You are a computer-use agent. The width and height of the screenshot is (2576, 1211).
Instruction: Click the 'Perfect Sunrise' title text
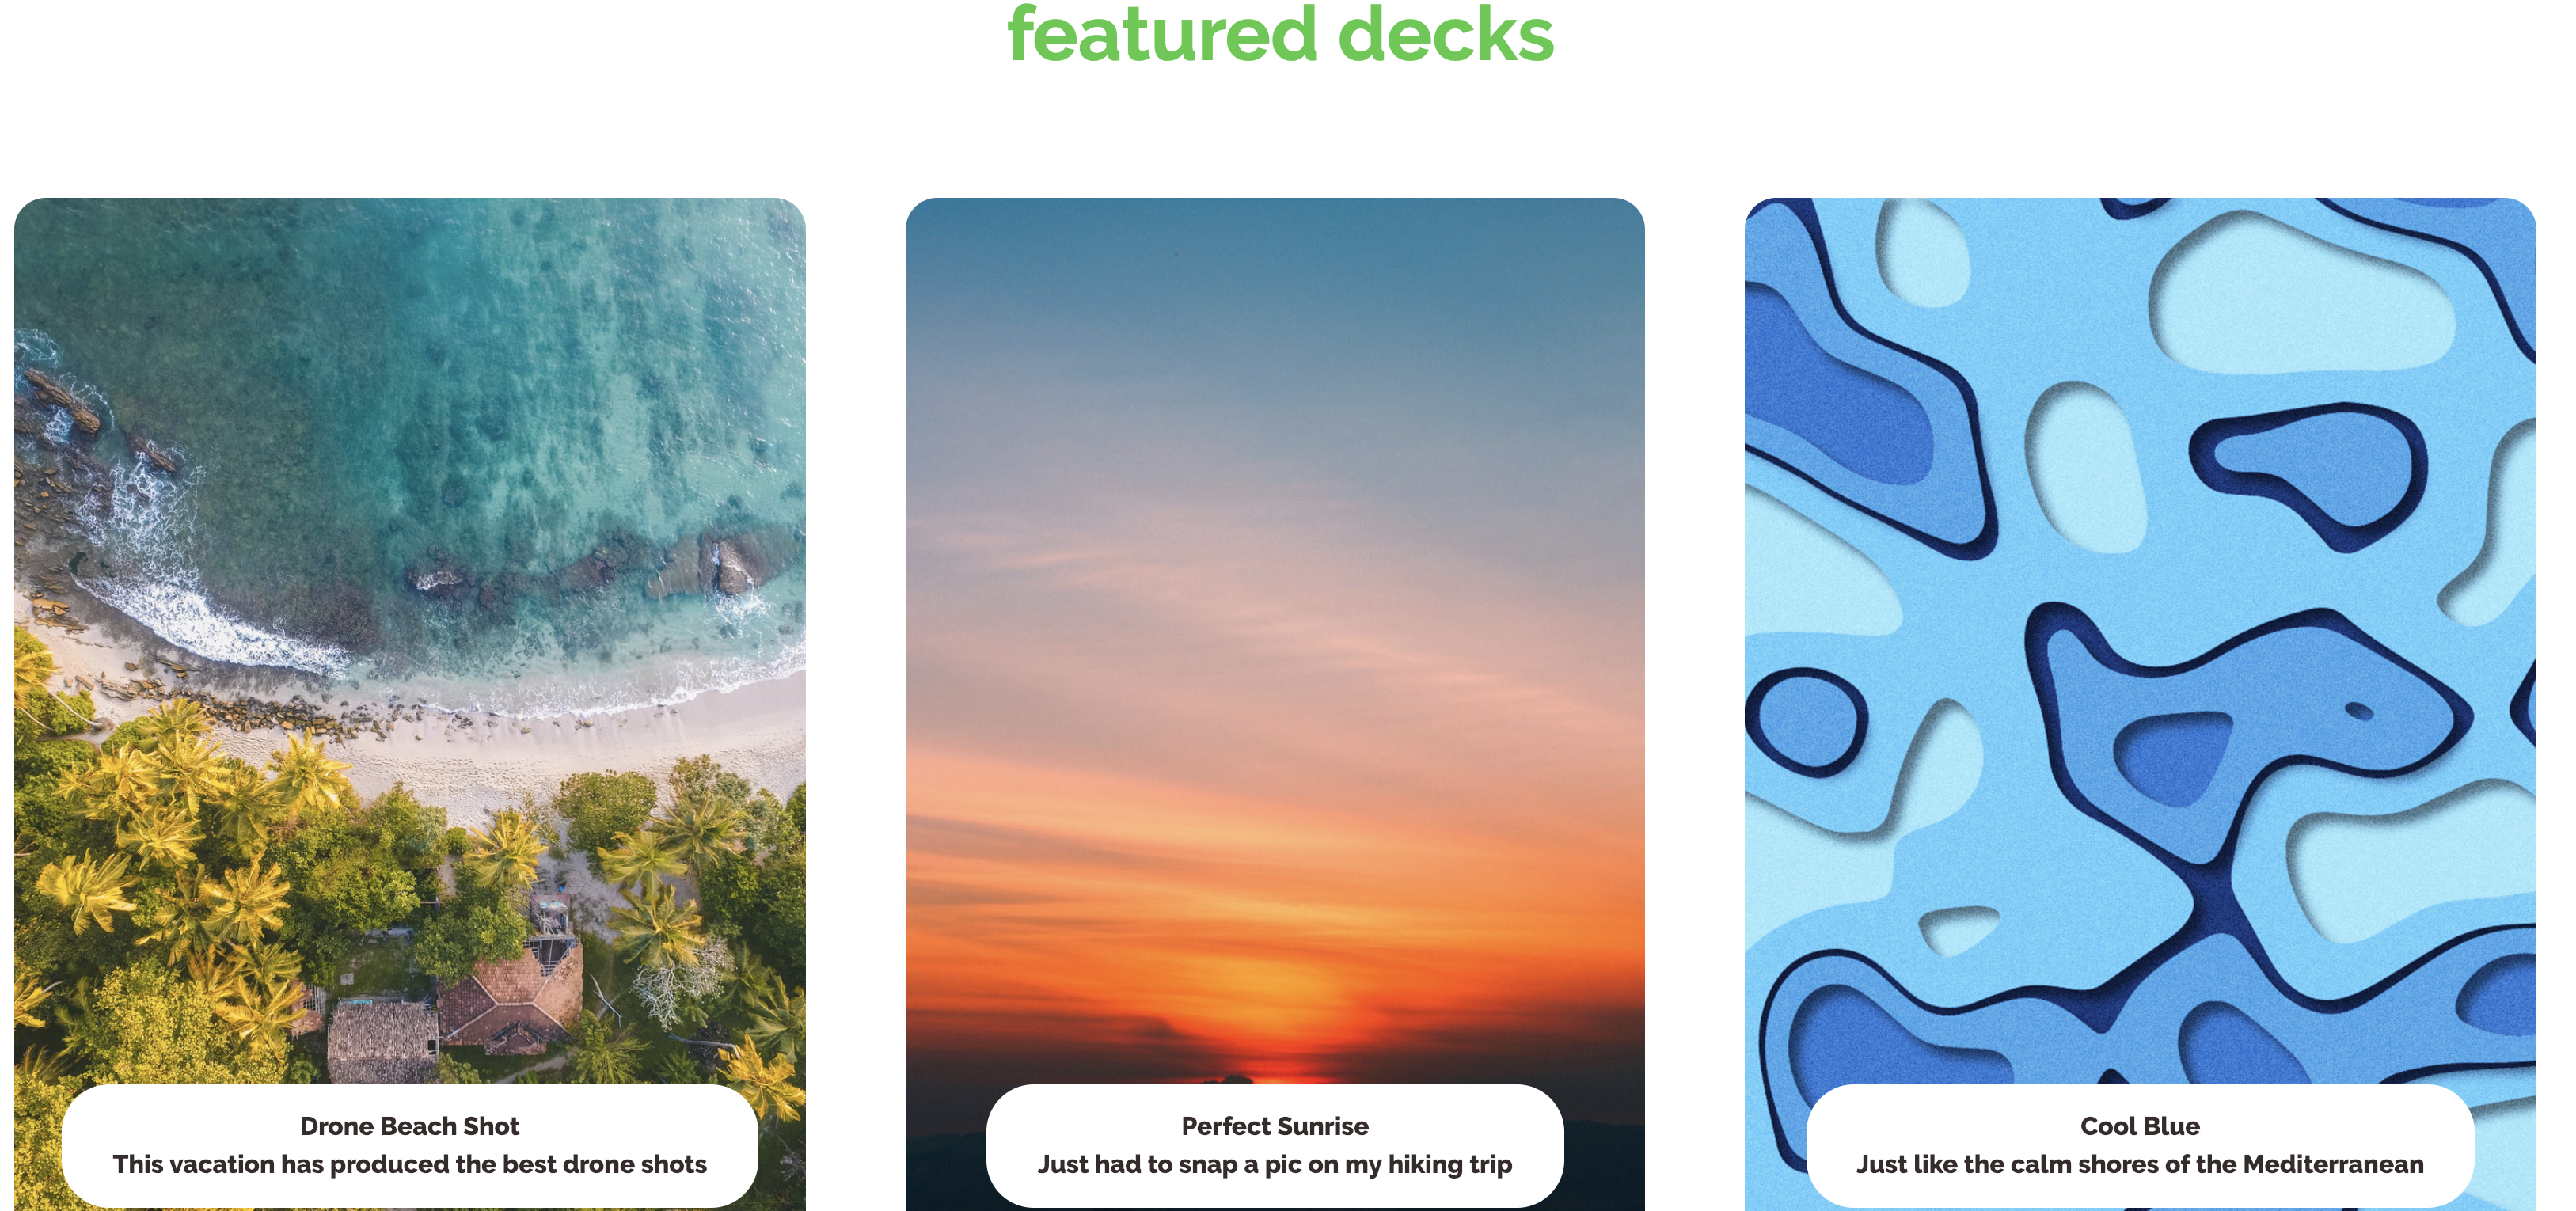pos(1275,1126)
